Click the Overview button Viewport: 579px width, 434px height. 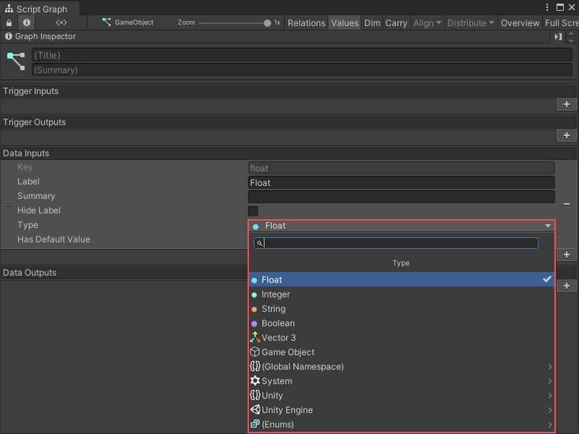(520, 22)
